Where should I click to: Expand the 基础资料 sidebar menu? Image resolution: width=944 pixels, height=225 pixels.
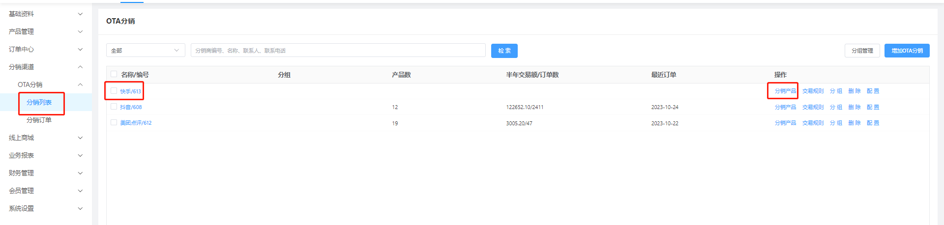[45, 14]
